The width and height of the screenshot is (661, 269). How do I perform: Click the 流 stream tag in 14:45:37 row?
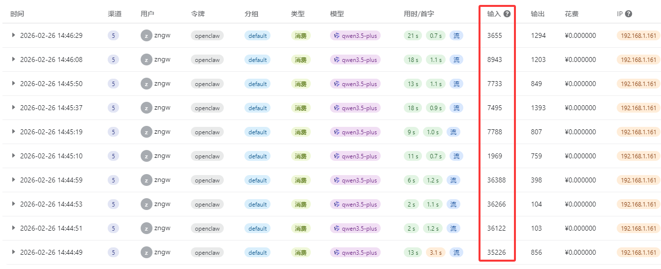tap(456, 108)
